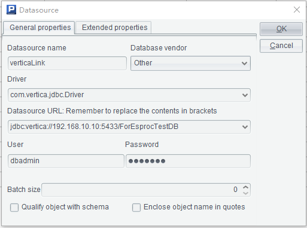Select the General properties tab

[x=40, y=28]
